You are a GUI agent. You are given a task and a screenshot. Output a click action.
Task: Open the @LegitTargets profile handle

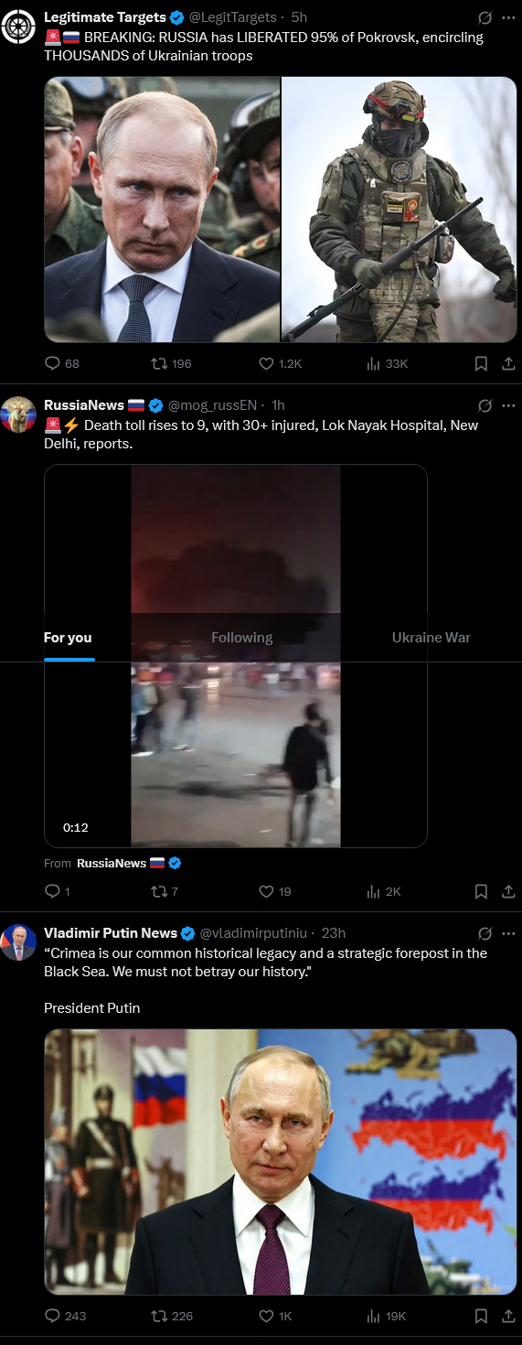pyautogui.click(x=232, y=17)
